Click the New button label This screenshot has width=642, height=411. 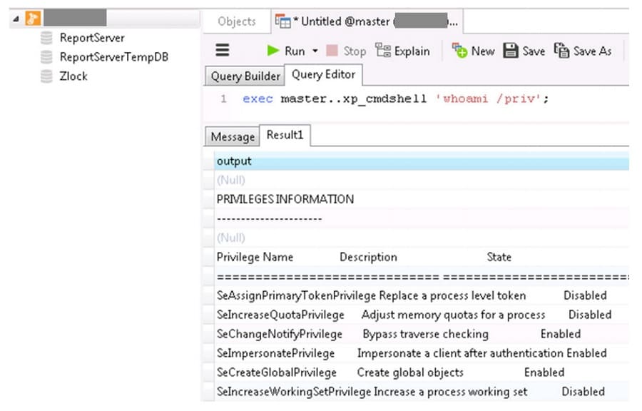coord(483,51)
